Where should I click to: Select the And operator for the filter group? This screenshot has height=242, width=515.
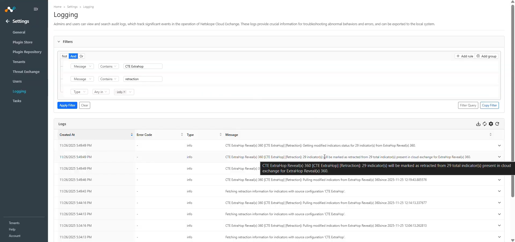pos(73,56)
